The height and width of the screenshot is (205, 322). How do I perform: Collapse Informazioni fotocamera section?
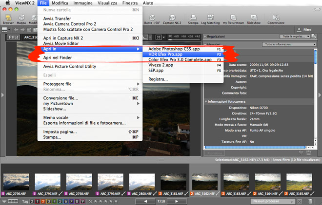click(206, 101)
